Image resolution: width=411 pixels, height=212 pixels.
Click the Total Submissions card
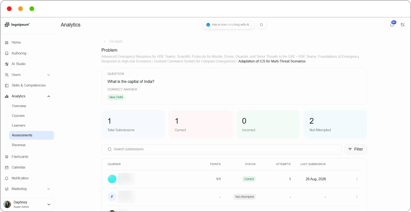pos(133,124)
